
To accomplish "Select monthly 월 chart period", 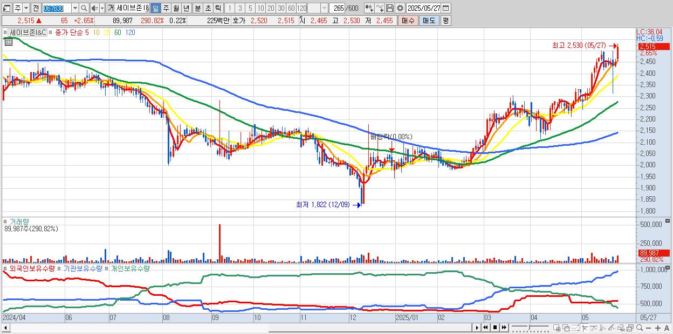I will click(176, 8).
